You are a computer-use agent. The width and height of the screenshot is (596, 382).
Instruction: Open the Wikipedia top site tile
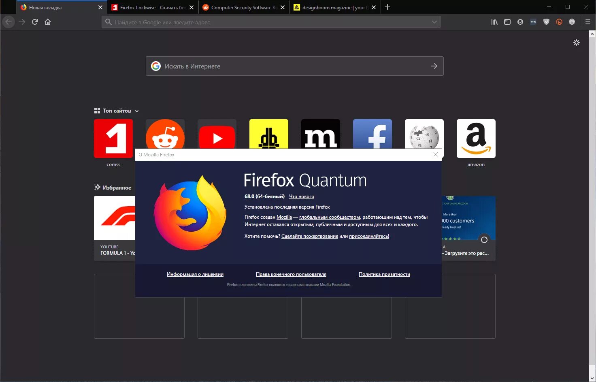pyautogui.click(x=424, y=134)
